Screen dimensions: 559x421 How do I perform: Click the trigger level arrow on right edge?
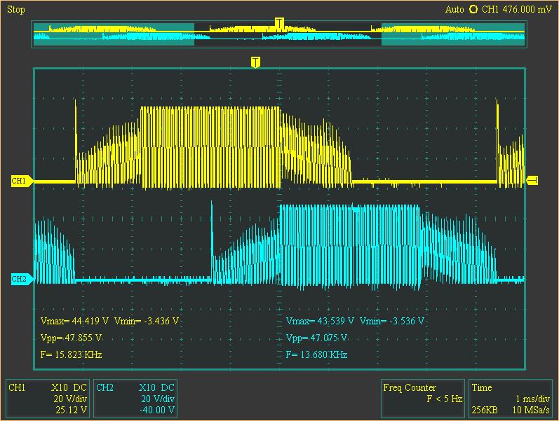pos(532,181)
